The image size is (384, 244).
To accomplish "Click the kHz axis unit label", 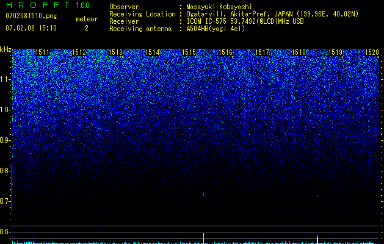I will tap(5, 49).
